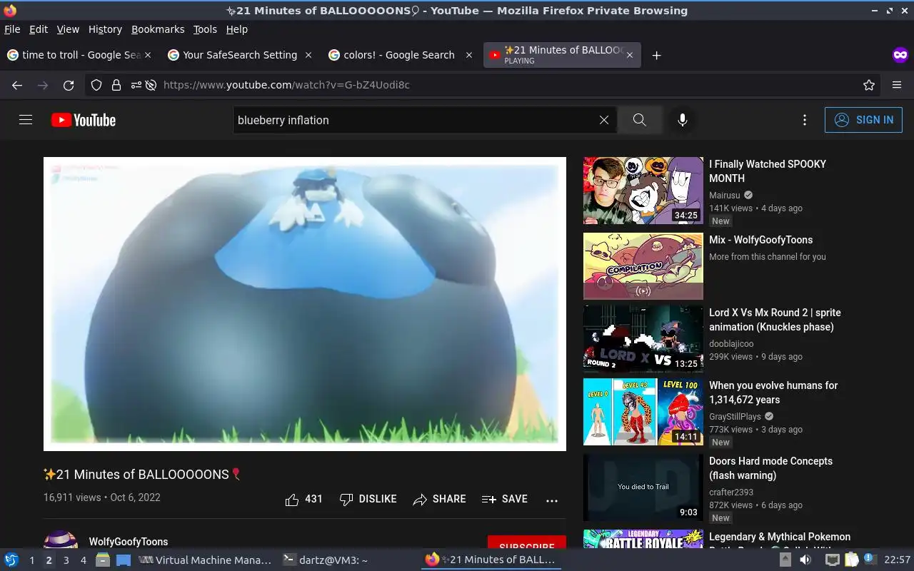Open a new tab with plus
Image resolution: width=914 pixels, height=571 pixels.
coord(656,55)
